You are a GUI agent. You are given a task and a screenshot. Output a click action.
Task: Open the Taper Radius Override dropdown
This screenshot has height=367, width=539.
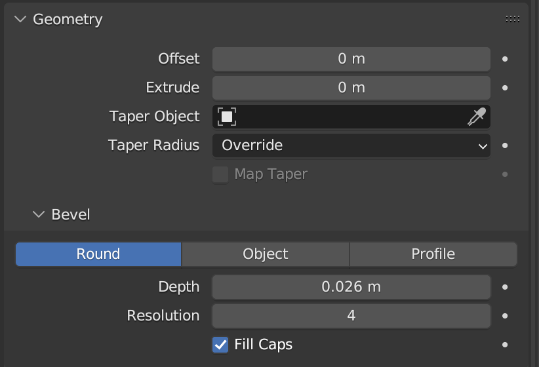tap(351, 145)
